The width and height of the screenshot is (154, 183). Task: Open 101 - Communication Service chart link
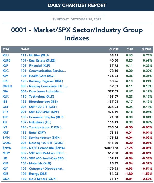[43, 71]
